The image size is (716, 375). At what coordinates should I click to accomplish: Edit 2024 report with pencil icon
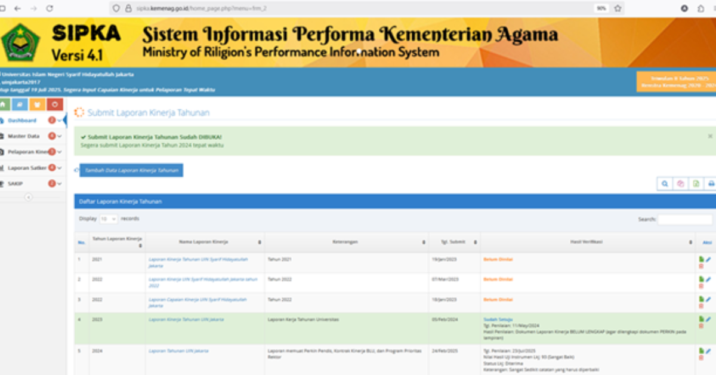[x=708, y=351]
